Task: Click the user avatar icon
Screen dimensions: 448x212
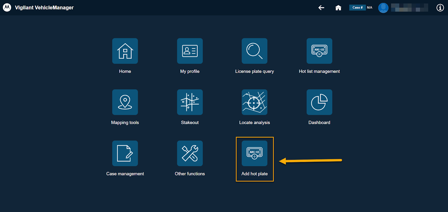Action: (x=383, y=8)
